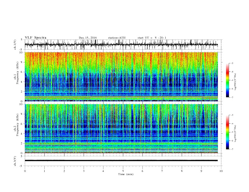This screenshot has height=192, width=249.
Task: Click the "10" kHz tick of ch.1 spectrogram
Action: [x=21, y=52]
